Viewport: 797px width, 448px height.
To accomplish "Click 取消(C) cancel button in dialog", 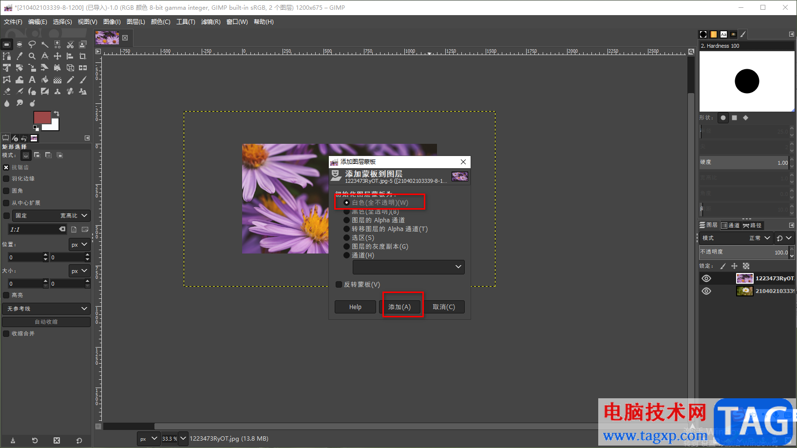I will point(444,307).
